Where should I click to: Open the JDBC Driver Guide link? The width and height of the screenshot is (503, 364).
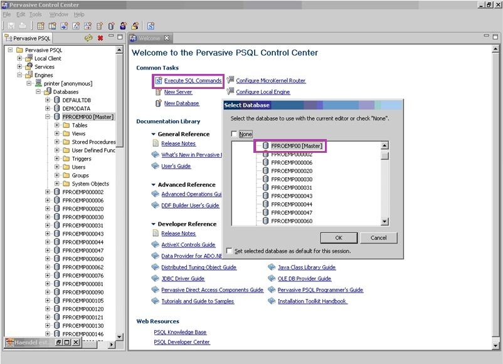[183, 278]
